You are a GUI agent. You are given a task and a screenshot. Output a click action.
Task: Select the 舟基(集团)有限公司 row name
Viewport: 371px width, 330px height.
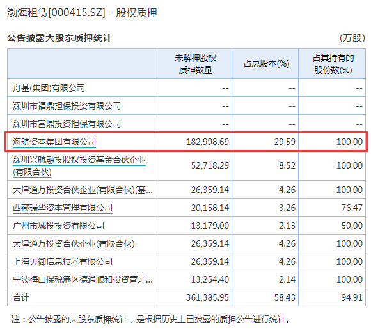[49, 88]
